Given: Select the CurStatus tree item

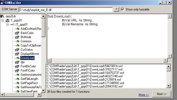Looking at the screenshot, I should (x=27, y=50).
